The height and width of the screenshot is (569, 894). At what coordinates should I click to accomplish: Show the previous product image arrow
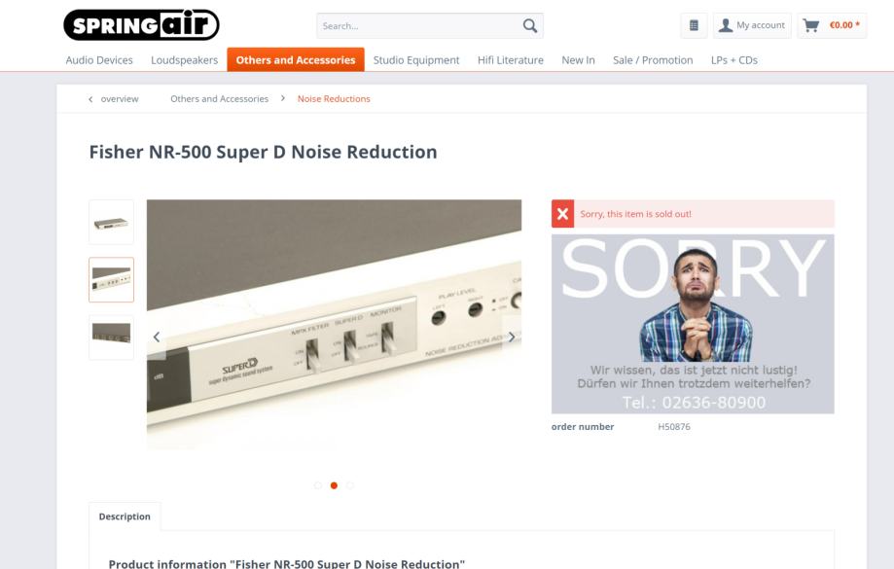157,337
